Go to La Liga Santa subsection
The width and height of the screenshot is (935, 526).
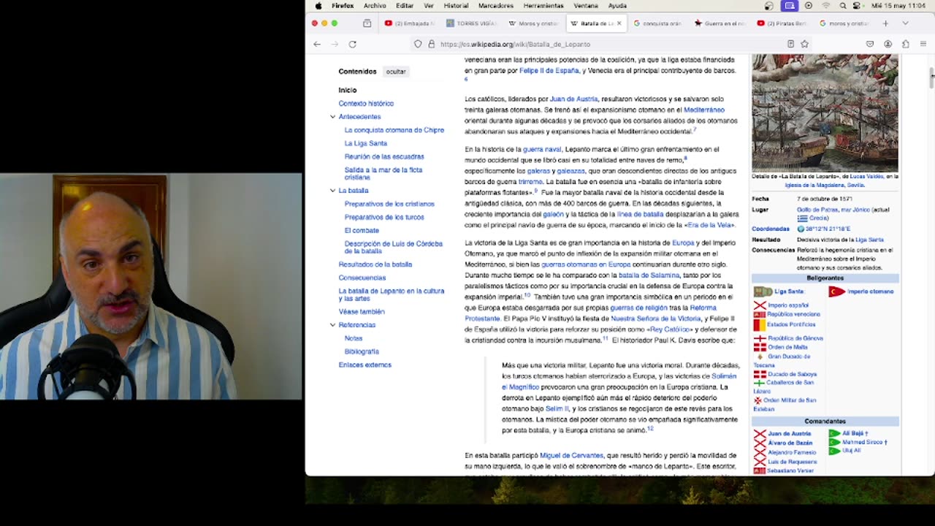click(x=366, y=143)
